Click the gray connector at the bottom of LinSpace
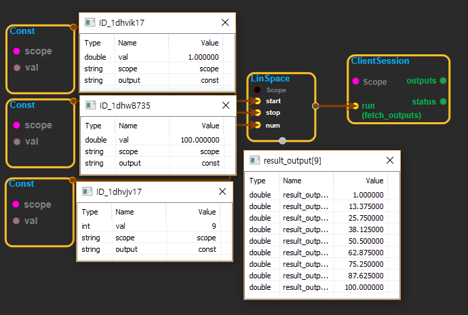 [x=282, y=141]
